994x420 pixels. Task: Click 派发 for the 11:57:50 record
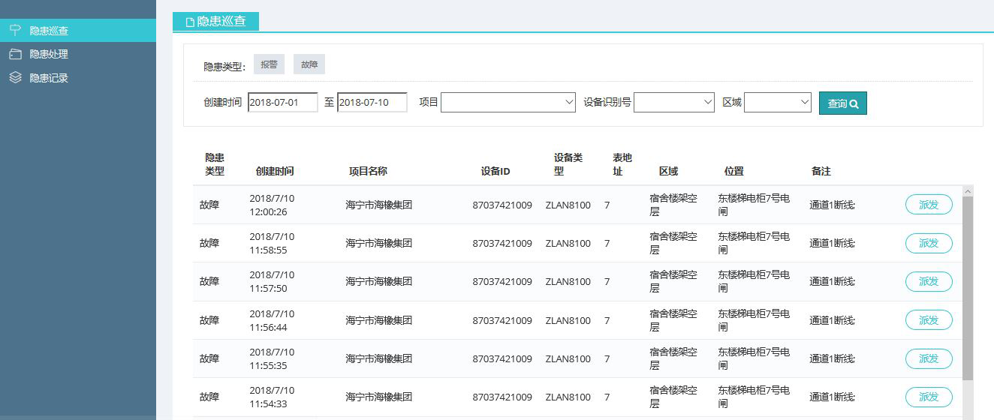point(928,281)
